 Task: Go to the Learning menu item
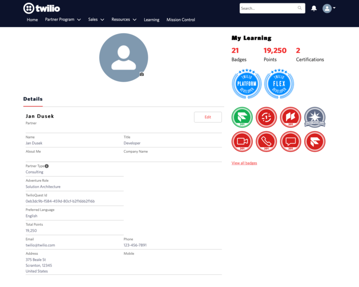point(151,20)
